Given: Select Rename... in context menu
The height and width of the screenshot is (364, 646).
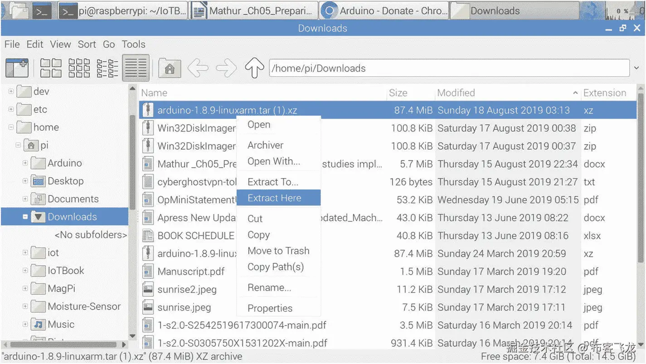Looking at the screenshot, I should pos(279,287).
